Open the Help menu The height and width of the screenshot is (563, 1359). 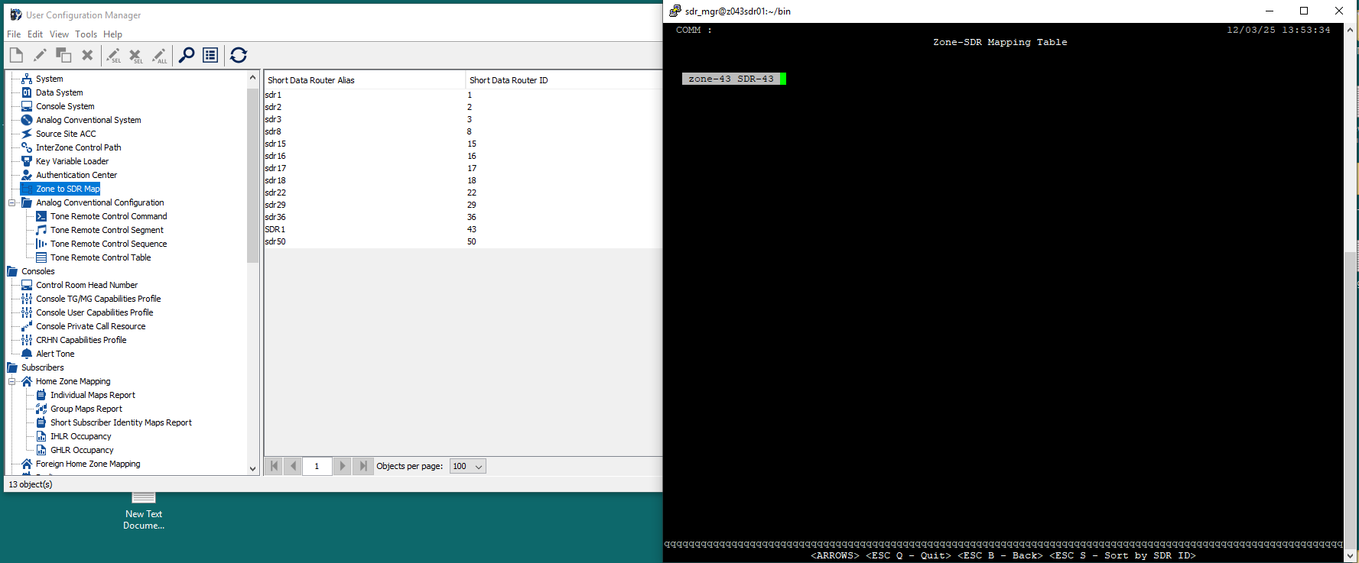click(x=112, y=34)
